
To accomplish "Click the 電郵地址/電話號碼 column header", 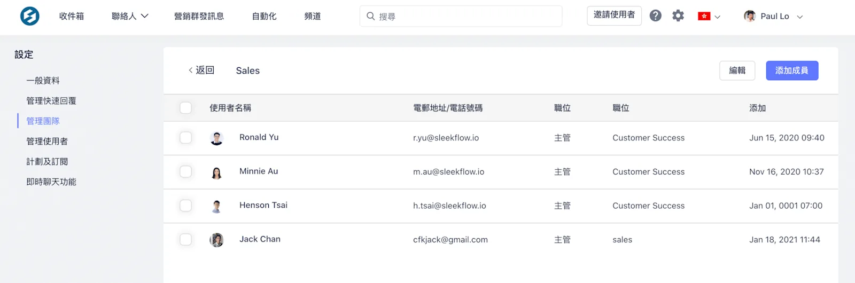I will pyautogui.click(x=448, y=108).
